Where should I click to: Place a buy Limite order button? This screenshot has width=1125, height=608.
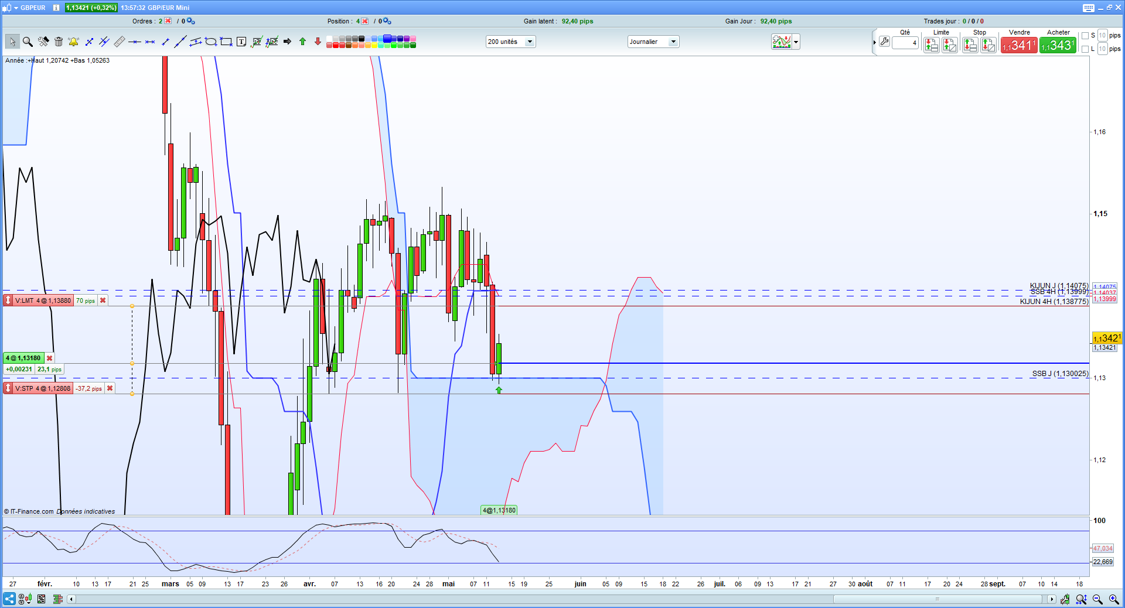(950, 45)
